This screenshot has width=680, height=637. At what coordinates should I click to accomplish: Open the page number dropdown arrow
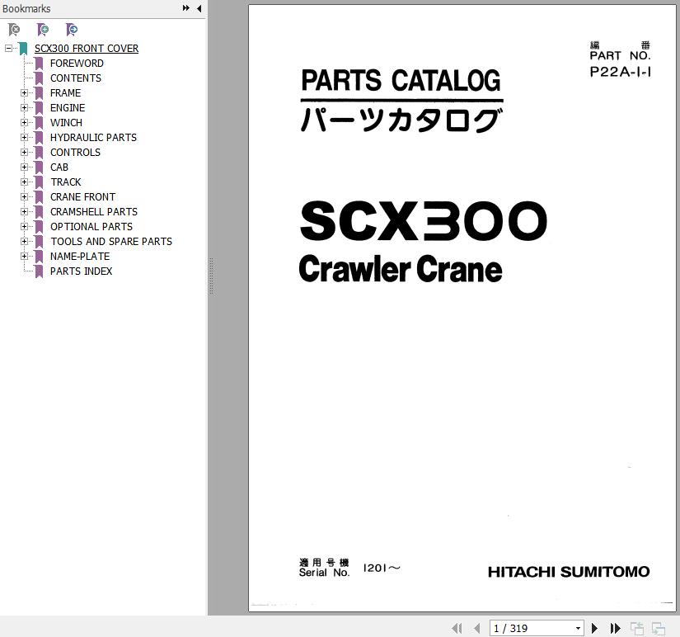[578, 628]
